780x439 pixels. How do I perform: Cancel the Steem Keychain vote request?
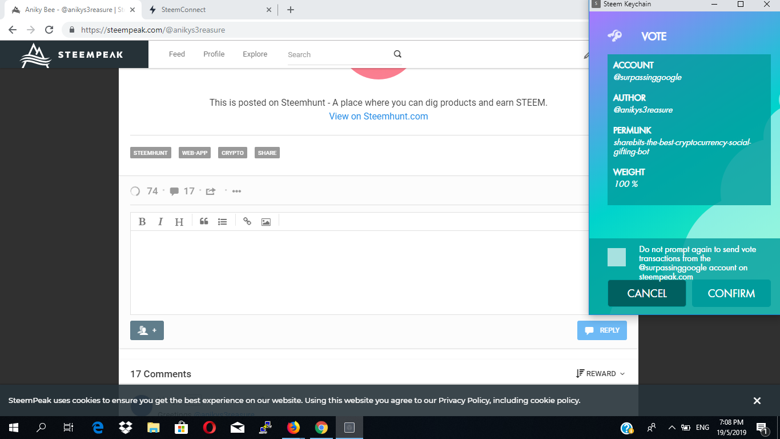pyautogui.click(x=647, y=293)
